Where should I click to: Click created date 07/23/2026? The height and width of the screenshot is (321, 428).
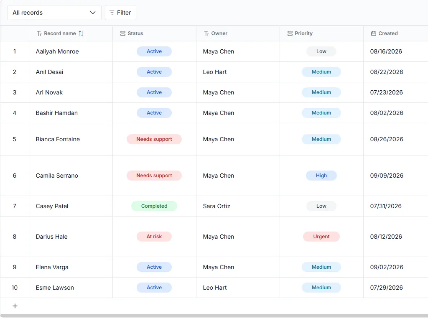(387, 92)
